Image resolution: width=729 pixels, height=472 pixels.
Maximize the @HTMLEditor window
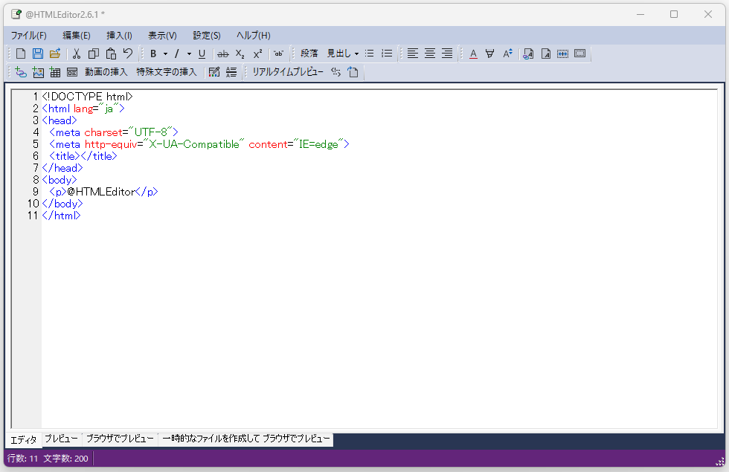[674, 14]
